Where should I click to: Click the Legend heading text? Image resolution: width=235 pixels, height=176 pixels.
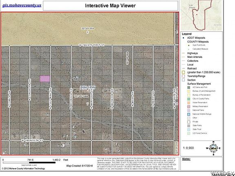pos(186,34)
